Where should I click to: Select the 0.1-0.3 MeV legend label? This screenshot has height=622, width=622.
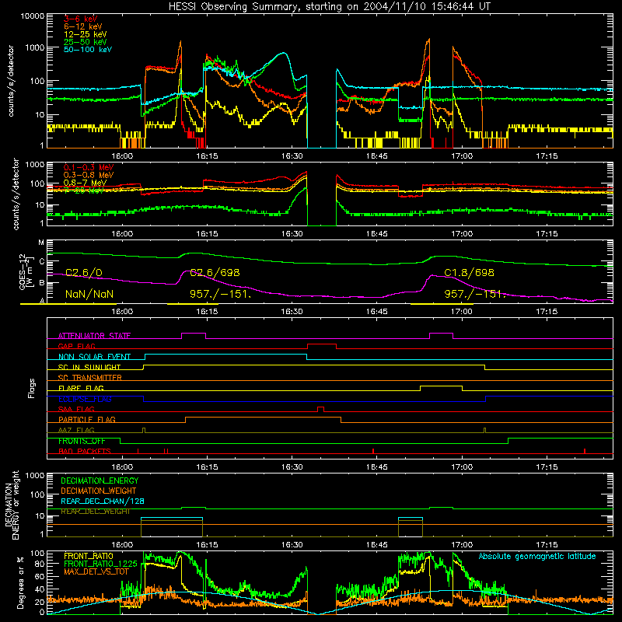(x=89, y=167)
